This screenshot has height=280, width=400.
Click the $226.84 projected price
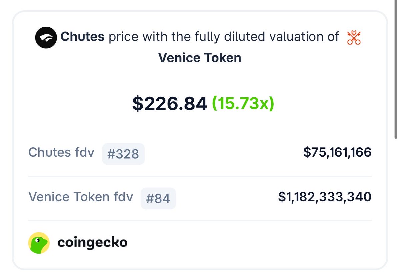170,104
